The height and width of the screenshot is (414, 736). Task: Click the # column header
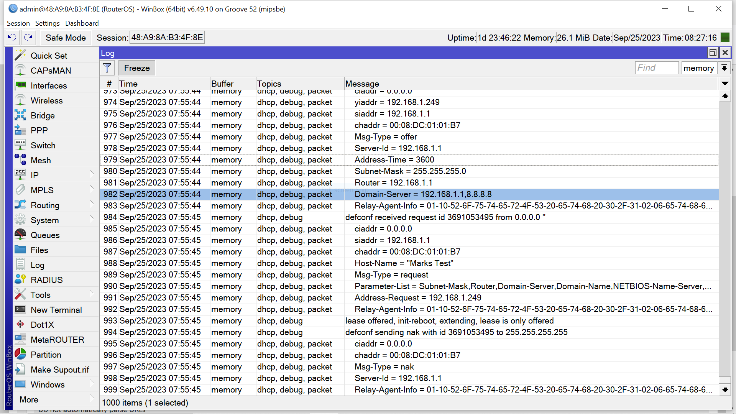(109, 84)
